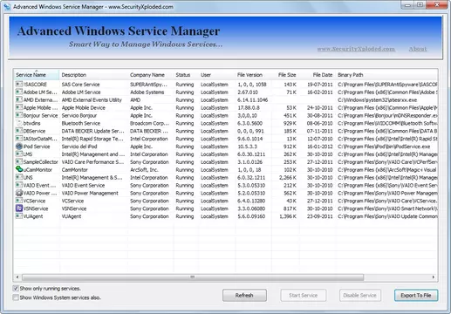This screenshot has width=451, height=314.
Task: Click the VAIO Event Service icon
Action: (19, 185)
